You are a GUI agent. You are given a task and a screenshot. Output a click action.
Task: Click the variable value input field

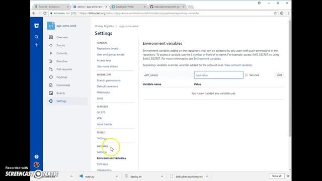click(218, 75)
